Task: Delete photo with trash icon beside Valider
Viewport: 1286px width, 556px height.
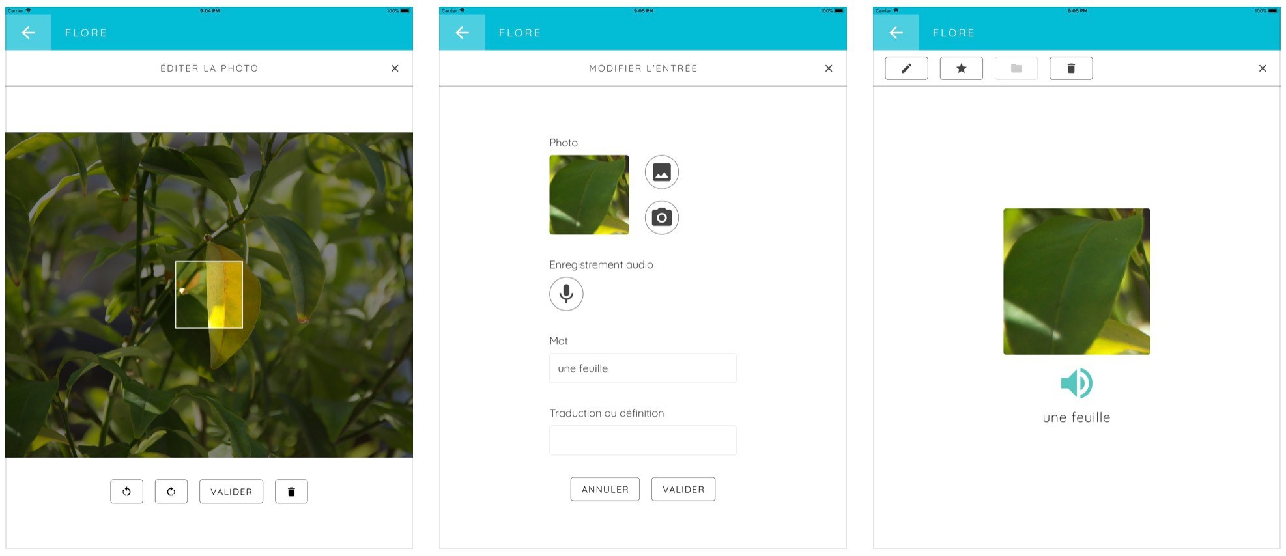Action: coord(291,492)
